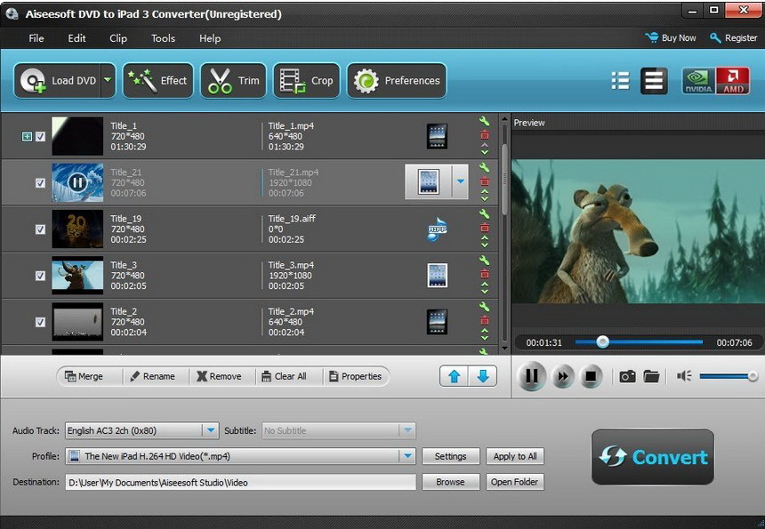
Task: Open the Clip menu
Action: (x=118, y=38)
